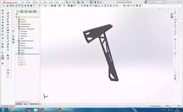Expand the Detaylandırmalar tree node
Image resolution: width=183 pixels, height=112 pixels.
[x=16, y=24]
